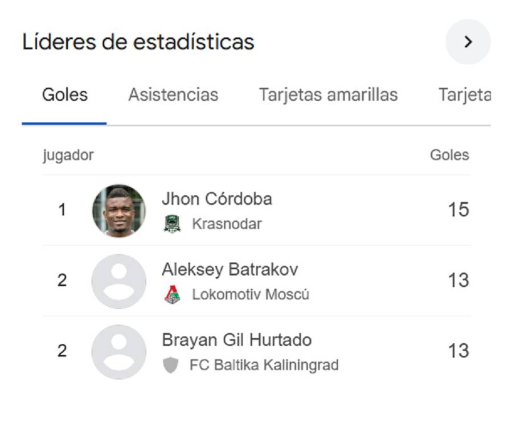
Task: Select the Goles tab
Action: coord(64,95)
